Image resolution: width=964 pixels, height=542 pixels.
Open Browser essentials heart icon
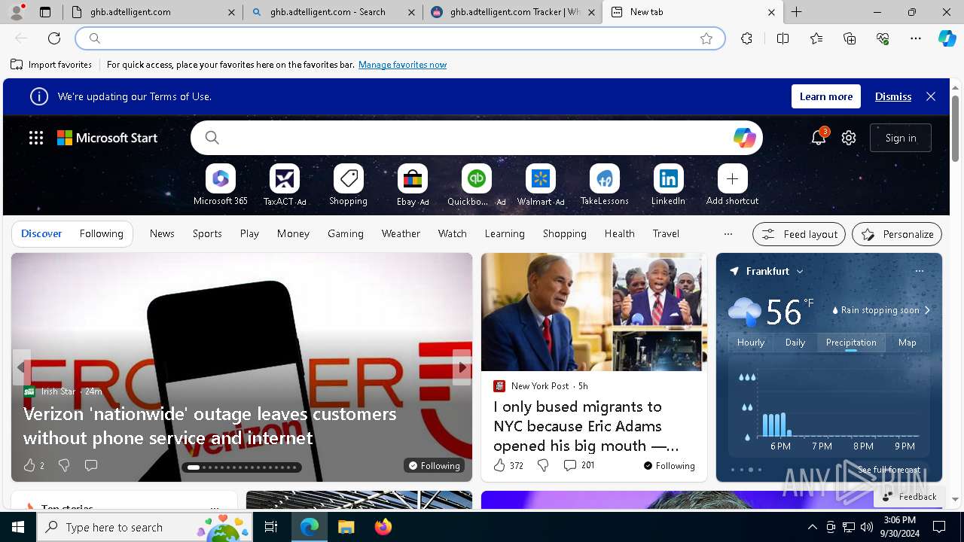pyautogui.click(x=883, y=38)
